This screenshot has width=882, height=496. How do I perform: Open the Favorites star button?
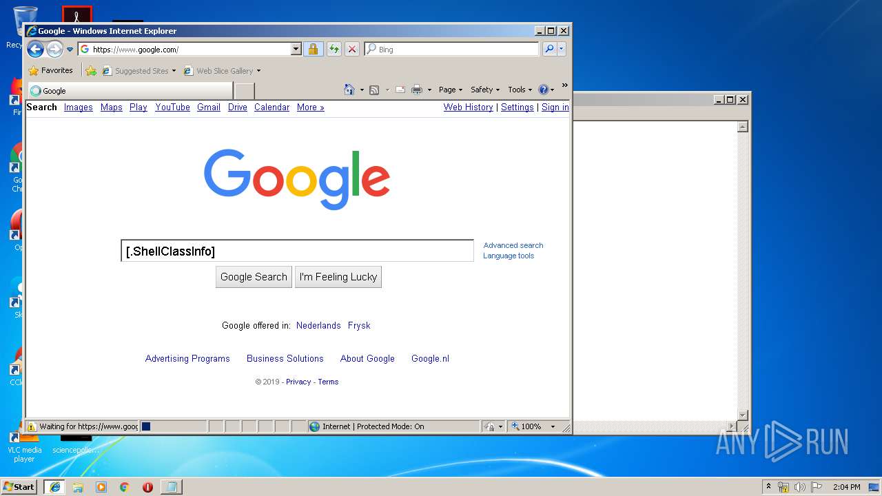[x=50, y=70]
